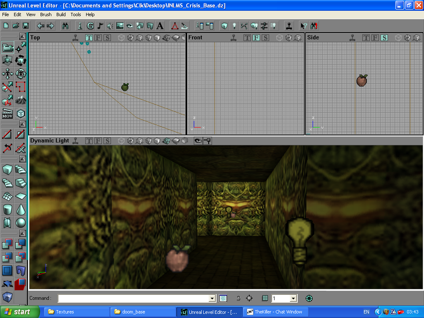This screenshot has height=318, width=424.
Task: Open the Brush menu
Action: pos(46,14)
